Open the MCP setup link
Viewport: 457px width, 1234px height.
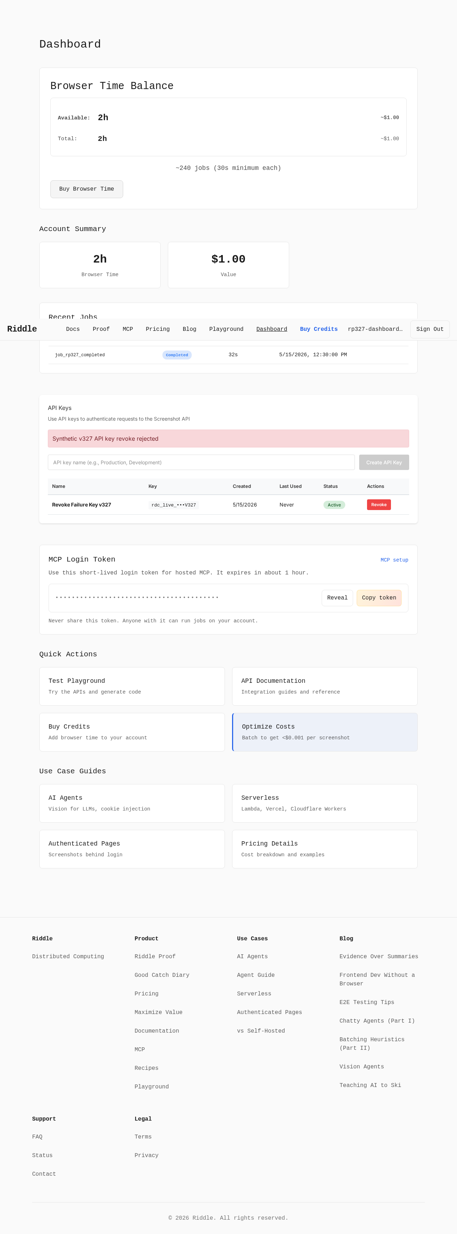point(395,560)
